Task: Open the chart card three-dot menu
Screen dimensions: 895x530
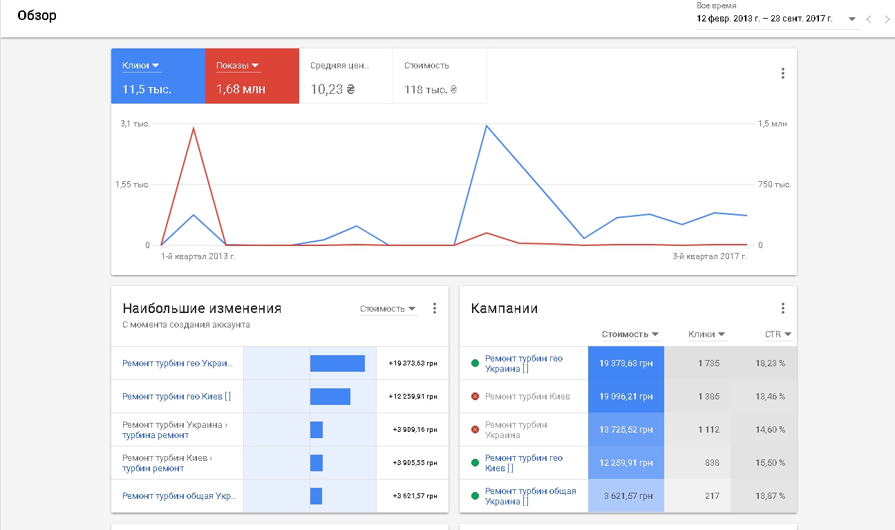Action: [x=783, y=73]
